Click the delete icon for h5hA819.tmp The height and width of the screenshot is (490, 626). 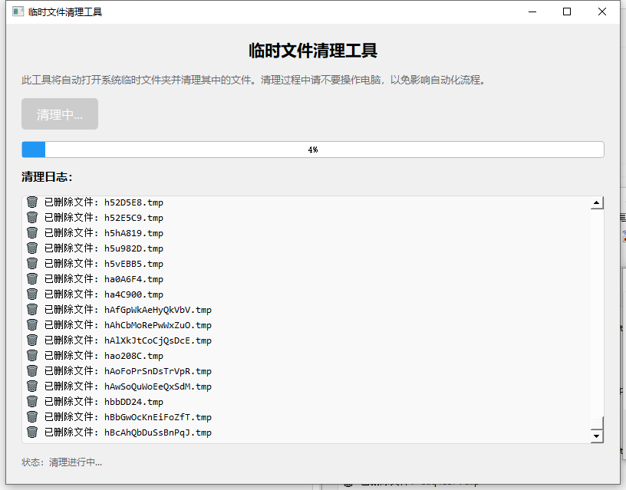pos(31,232)
